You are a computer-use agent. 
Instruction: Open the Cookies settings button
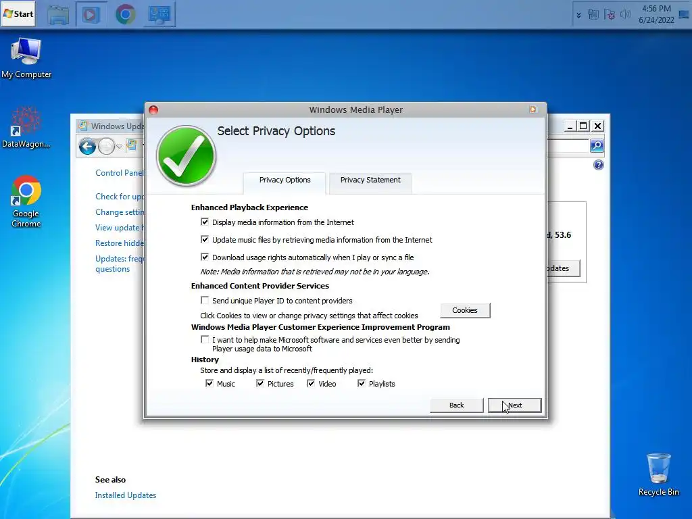point(465,310)
